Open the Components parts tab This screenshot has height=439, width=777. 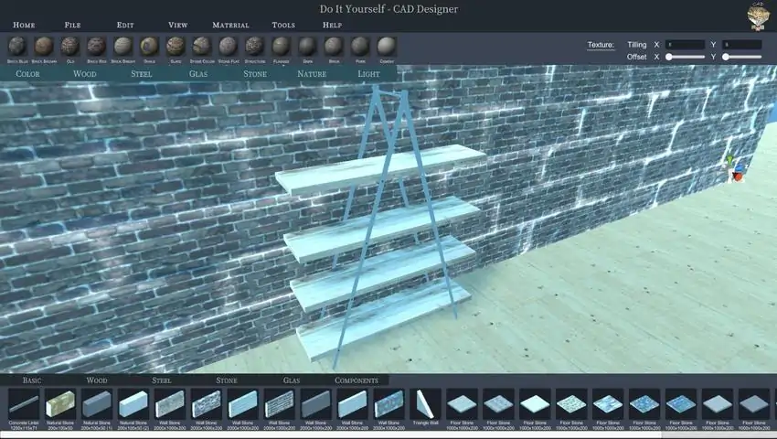(357, 380)
